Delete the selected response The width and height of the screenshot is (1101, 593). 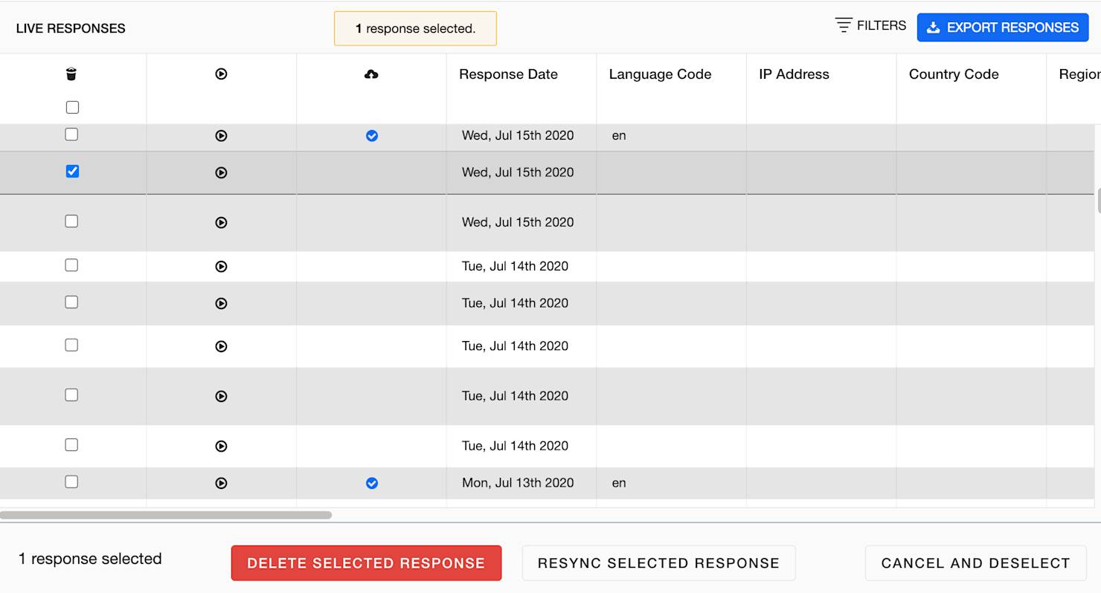[x=366, y=563]
